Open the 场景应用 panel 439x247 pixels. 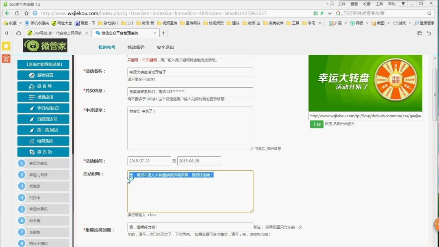(43, 97)
